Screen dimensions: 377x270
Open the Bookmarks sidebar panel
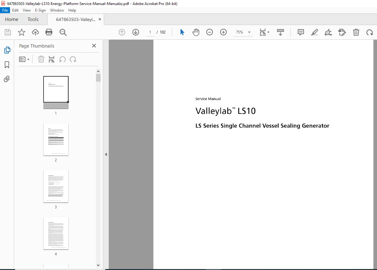pyautogui.click(x=7, y=65)
